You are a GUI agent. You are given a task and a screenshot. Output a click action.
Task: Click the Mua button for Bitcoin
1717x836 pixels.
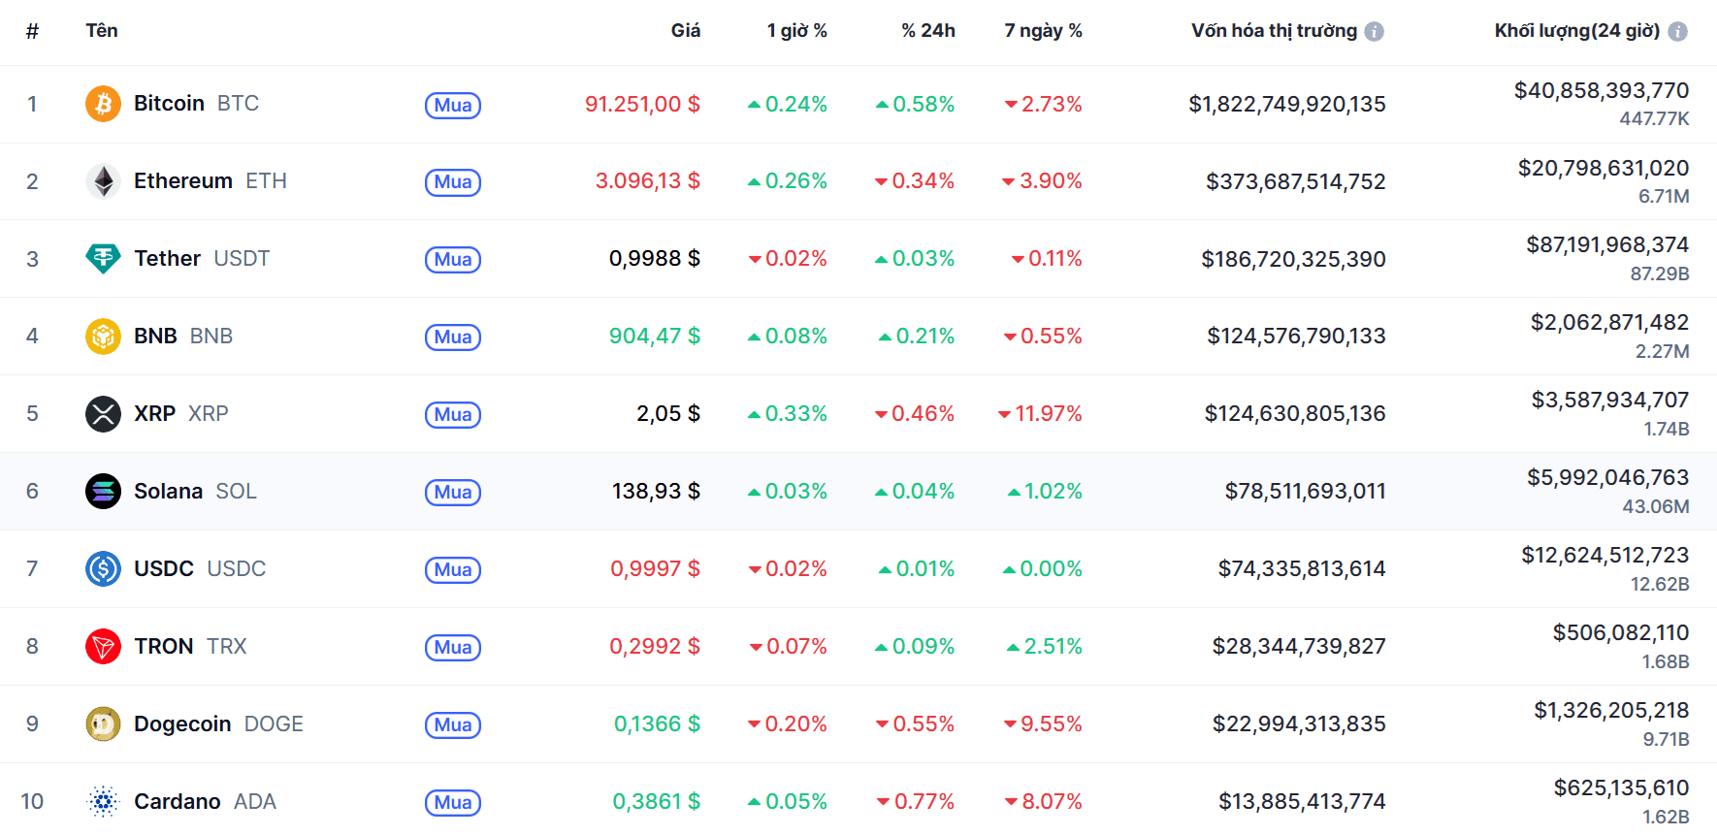pyautogui.click(x=453, y=105)
